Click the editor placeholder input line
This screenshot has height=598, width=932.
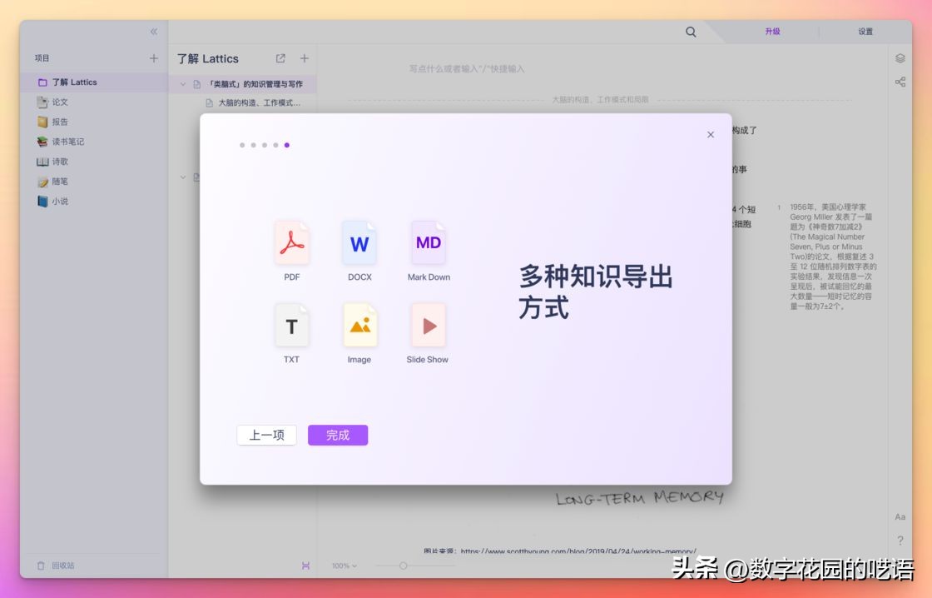click(467, 69)
